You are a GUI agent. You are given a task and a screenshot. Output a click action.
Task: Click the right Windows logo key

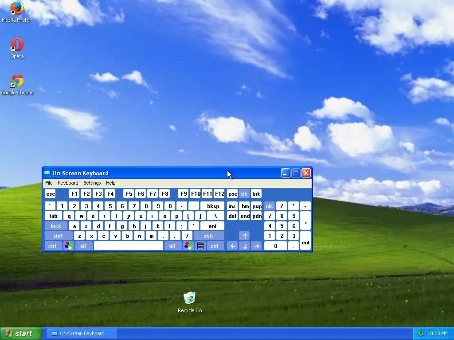pos(188,246)
